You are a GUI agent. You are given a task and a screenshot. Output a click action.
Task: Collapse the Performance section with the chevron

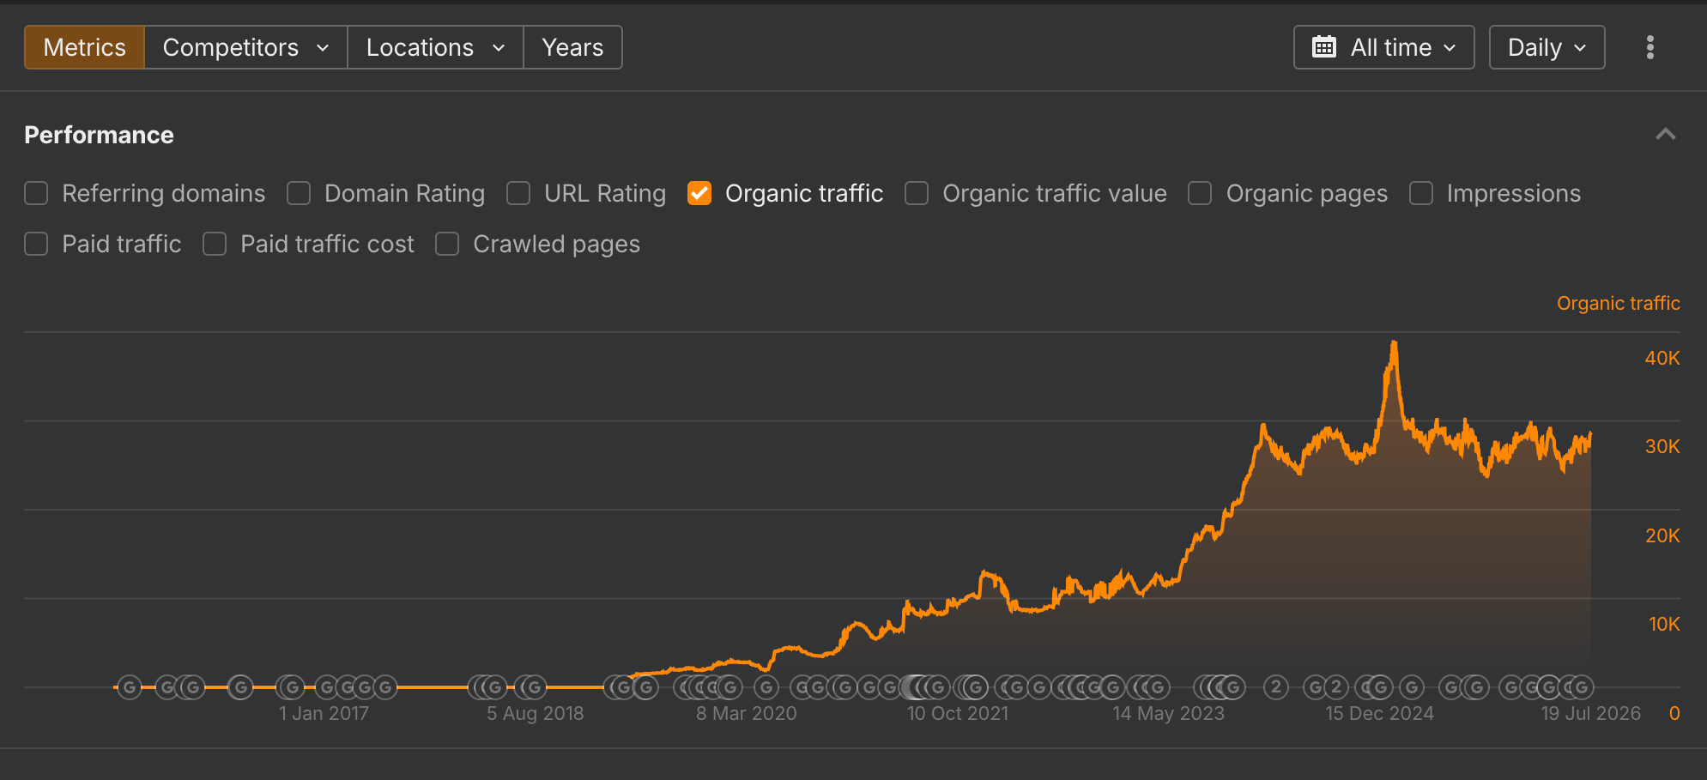coord(1665,134)
